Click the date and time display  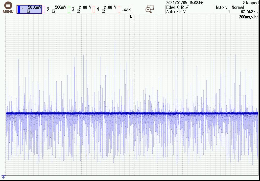tap(184, 3)
